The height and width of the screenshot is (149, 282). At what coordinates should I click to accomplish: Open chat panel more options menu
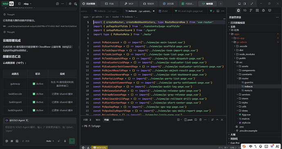pyautogui.click(x=63, y=4)
